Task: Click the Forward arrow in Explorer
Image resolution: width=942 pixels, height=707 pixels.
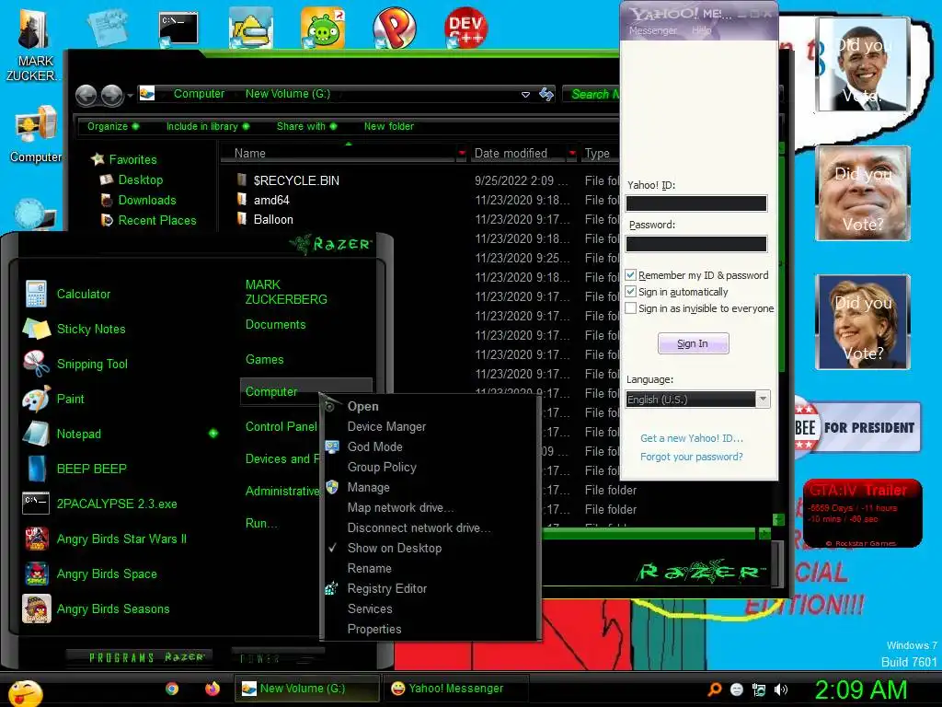Action: click(111, 95)
